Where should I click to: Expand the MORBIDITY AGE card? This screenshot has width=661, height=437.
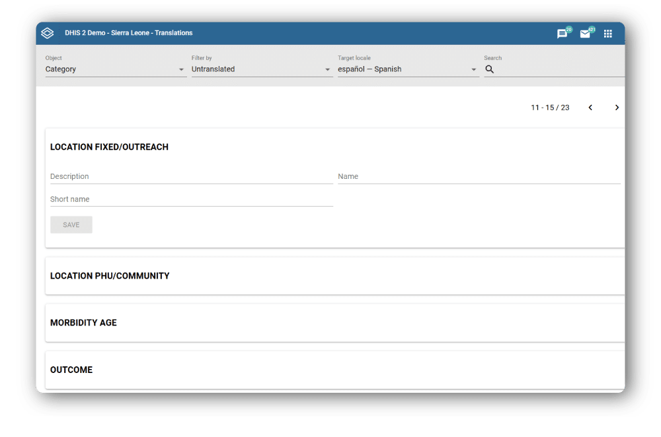coord(334,323)
